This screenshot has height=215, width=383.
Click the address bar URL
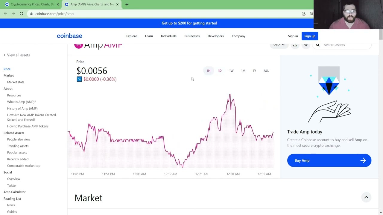coord(54,14)
